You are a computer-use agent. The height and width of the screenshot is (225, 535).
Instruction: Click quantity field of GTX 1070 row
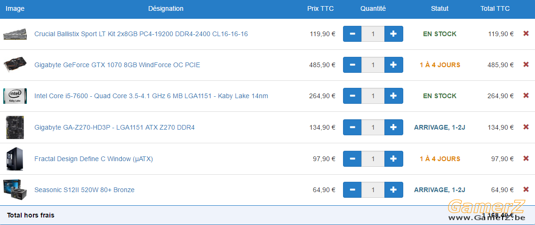(373, 65)
